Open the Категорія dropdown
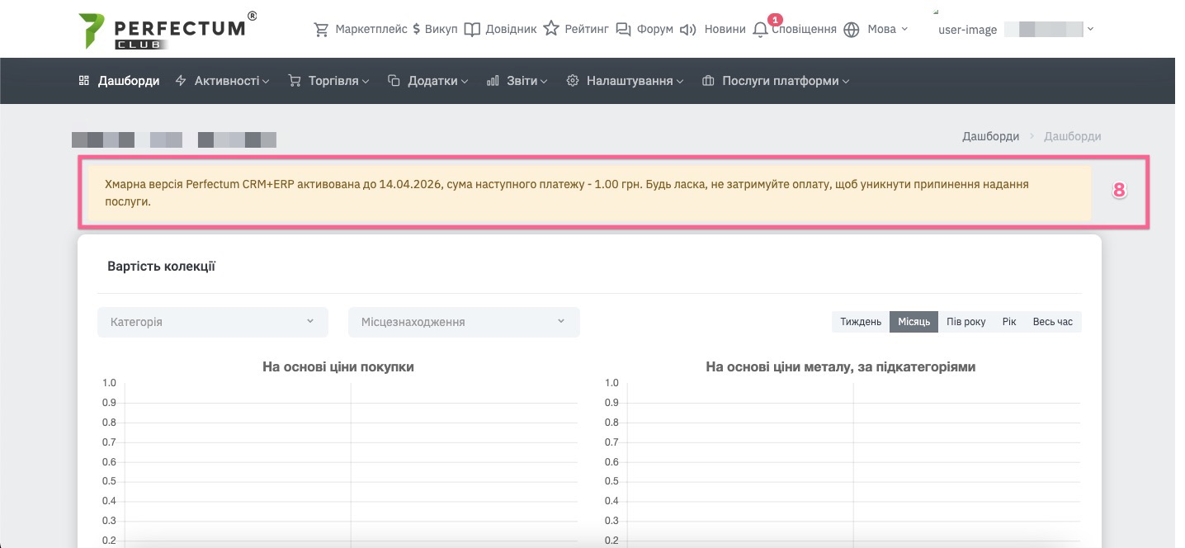 pos(213,322)
